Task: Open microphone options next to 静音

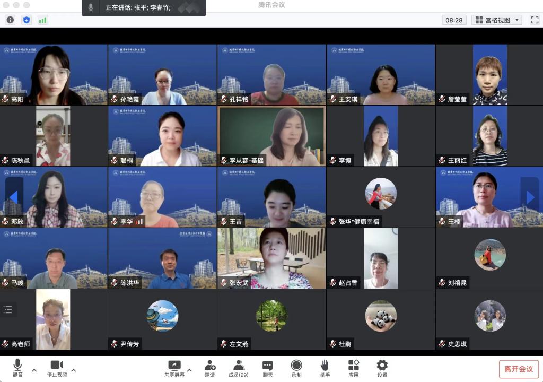Action: click(33, 371)
